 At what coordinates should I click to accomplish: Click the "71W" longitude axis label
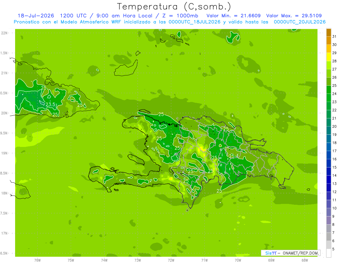point(204,260)
